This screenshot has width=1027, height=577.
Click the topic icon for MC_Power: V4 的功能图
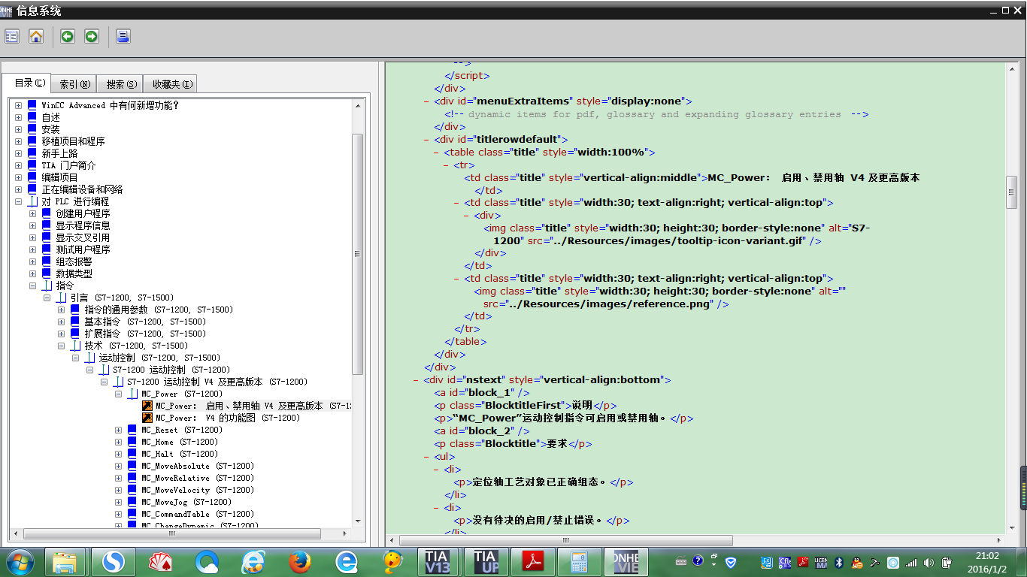click(x=147, y=418)
